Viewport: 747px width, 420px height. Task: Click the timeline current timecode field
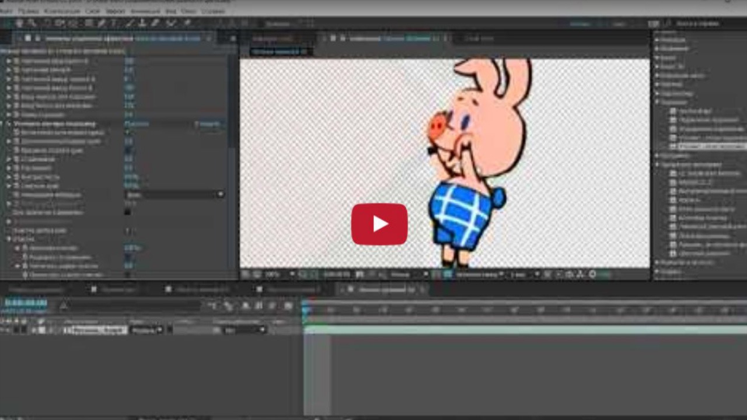pyautogui.click(x=26, y=303)
